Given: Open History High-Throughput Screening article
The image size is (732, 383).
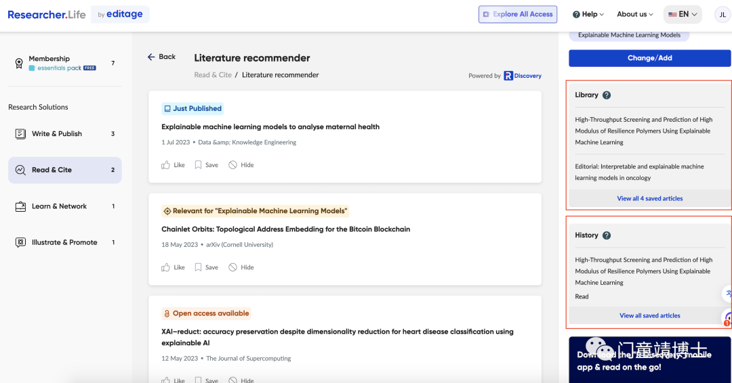Looking at the screenshot, I should point(643,271).
